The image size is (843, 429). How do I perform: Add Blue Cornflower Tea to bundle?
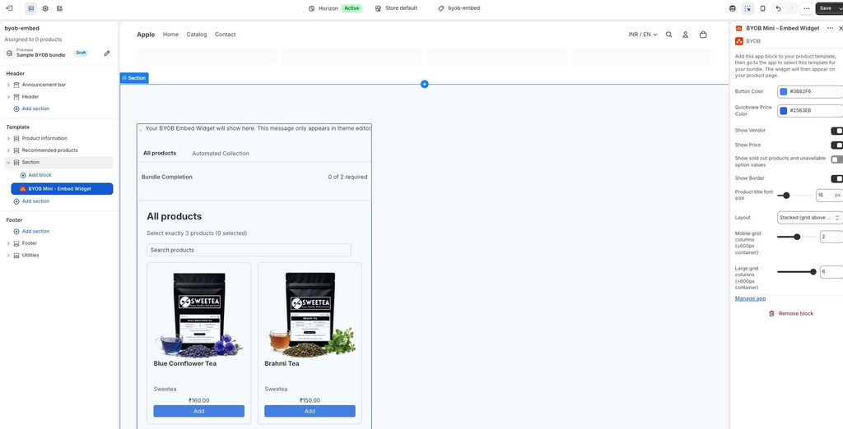pos(199,411)
